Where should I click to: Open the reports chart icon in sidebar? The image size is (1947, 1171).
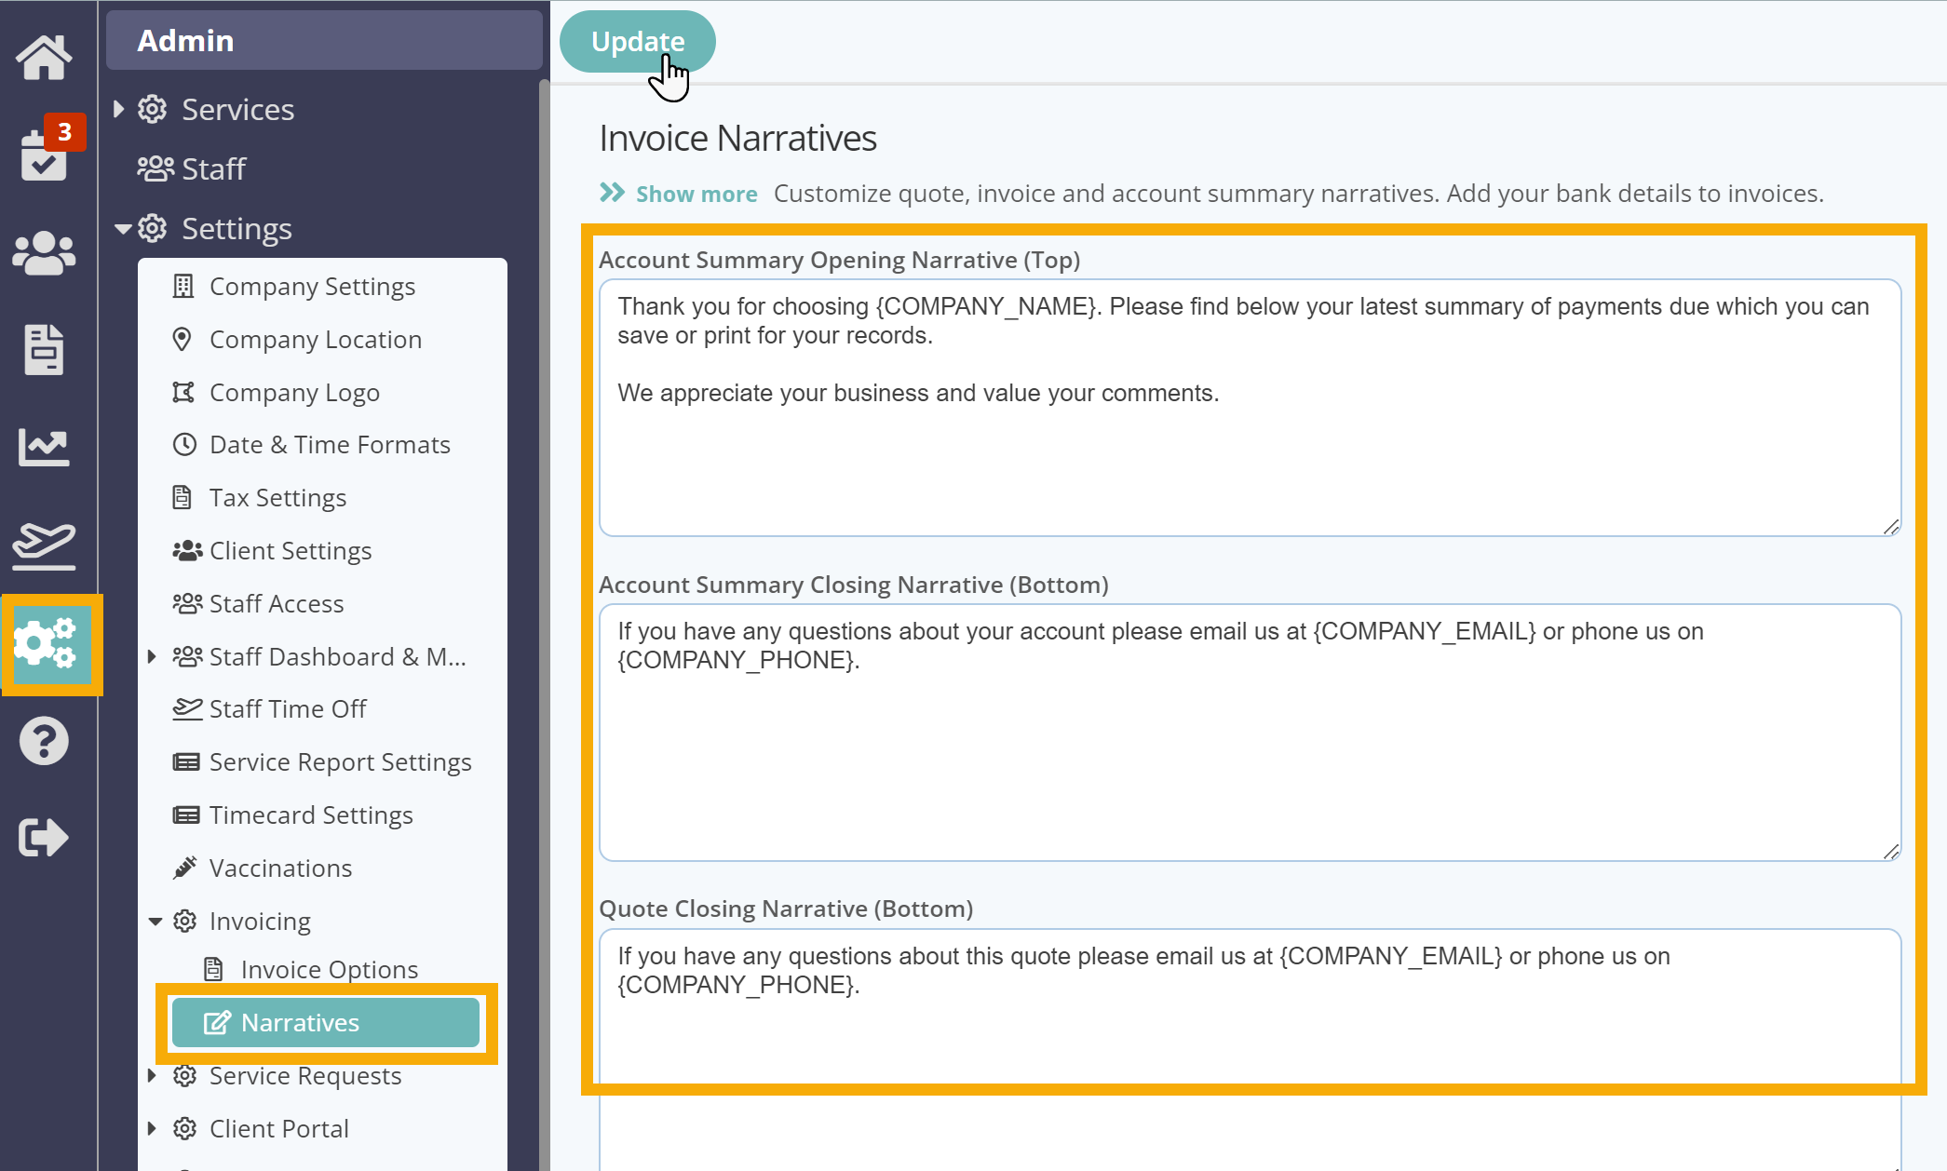[x=44, y=448]
